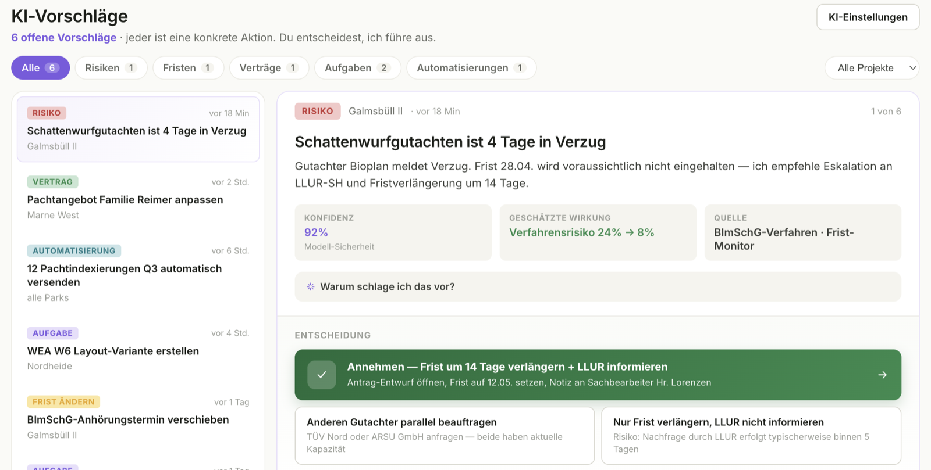Click the sparkle icon beside 'Warum schlage ich das vor?'
The height and width of the screenshot is (470, 931).
point(311,286)
